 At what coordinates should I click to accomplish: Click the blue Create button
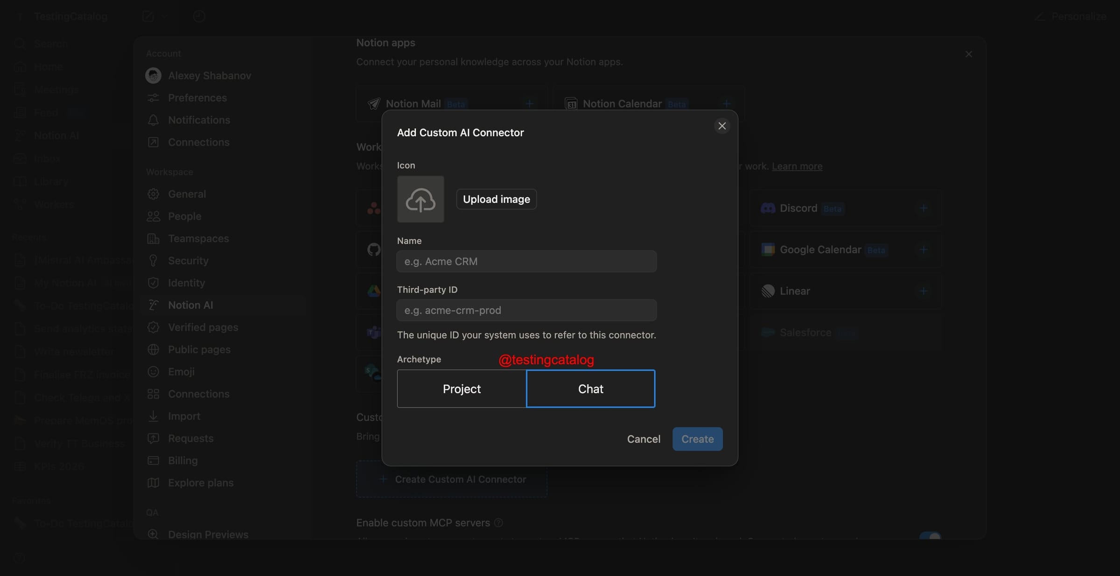pyautogui.click(x=697, y=439)
